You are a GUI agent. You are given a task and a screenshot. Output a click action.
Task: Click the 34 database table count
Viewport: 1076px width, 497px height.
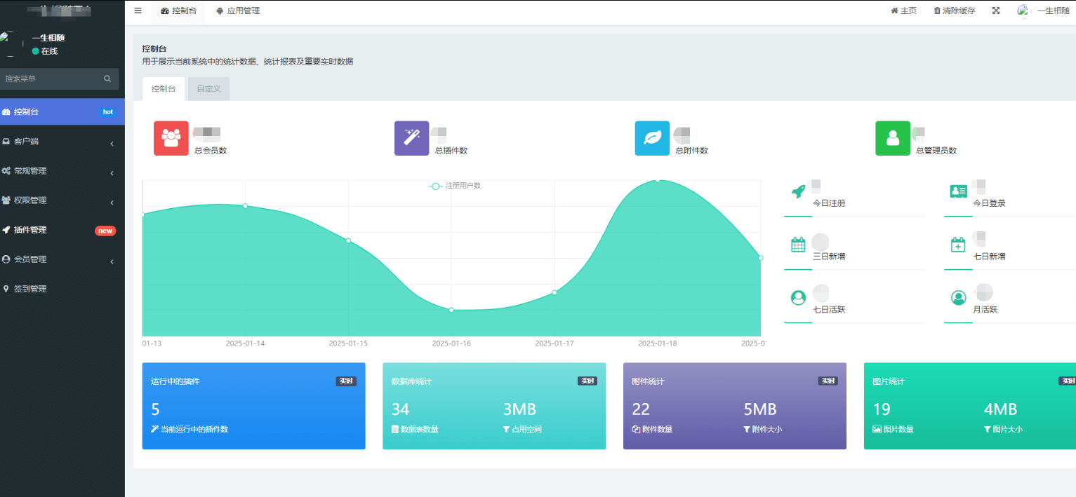[x=400, y=409]
